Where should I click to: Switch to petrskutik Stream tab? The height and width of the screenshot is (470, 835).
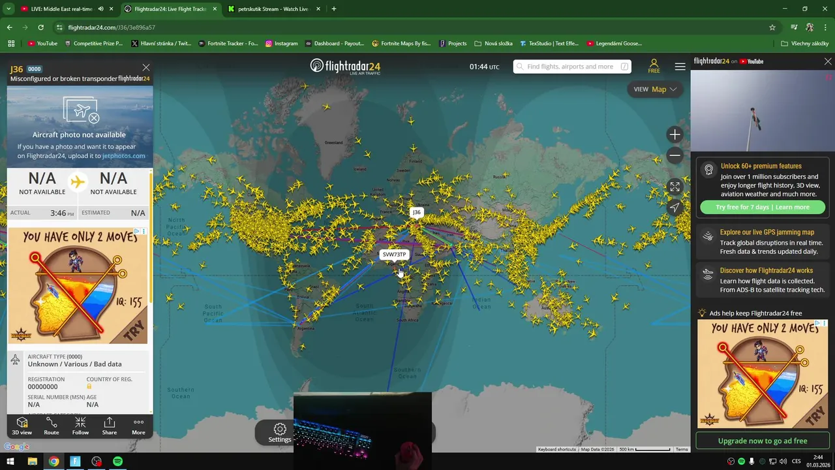click(x=274, y=9)
